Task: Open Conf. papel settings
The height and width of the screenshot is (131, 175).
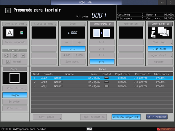Action: (47, 117)
